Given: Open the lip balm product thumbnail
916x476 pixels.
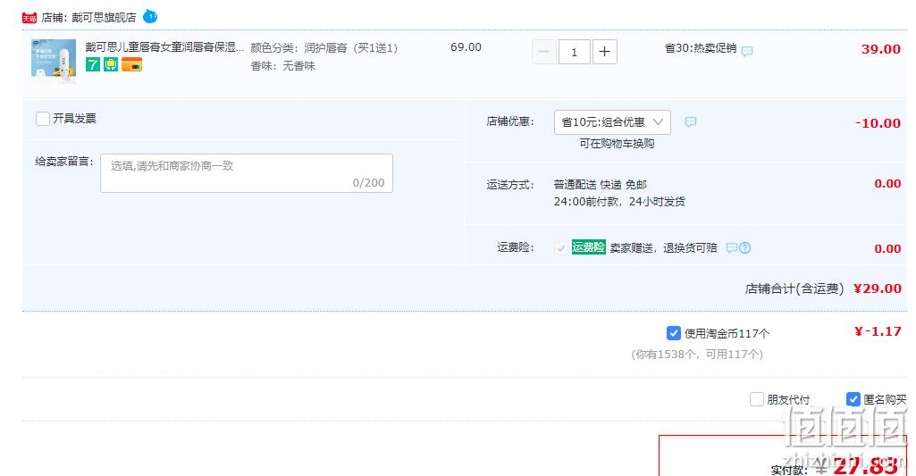Looking at the screenshot, I should (53, 61).
